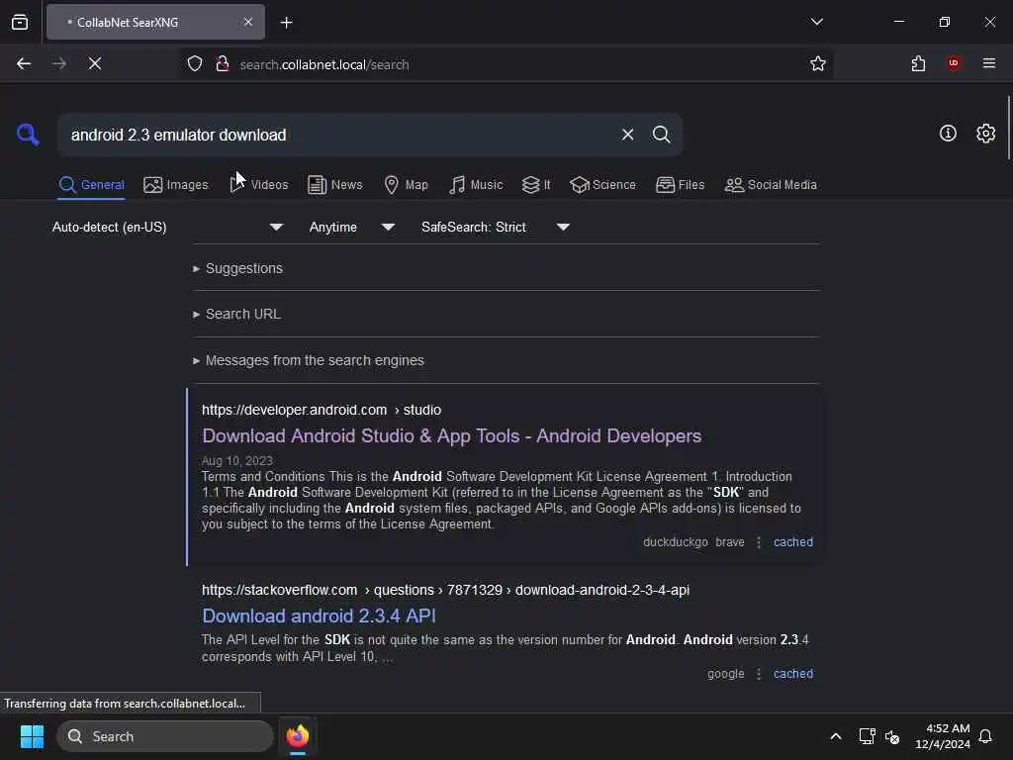This screenshot has width=1013, height=760.
Task: Open the Firefox View button
Action: [20, 23]
